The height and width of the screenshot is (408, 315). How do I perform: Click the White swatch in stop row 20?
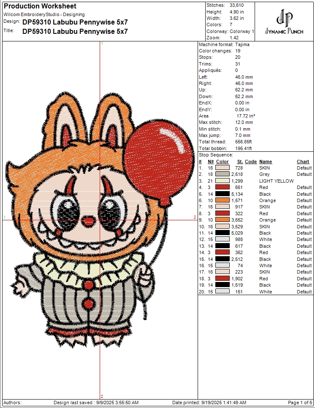tap(223, 291)
